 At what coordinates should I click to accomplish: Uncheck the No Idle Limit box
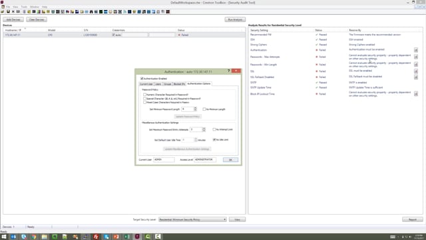pyautogui.click(x=214, y=139)
